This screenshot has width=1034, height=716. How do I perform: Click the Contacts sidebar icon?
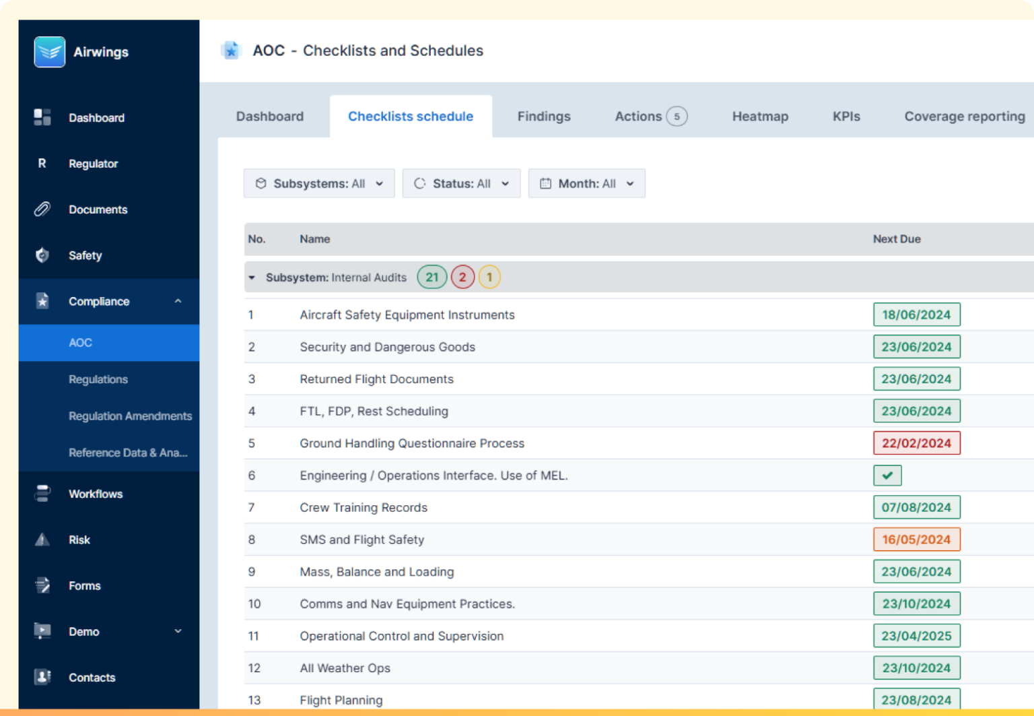pyautogui.click(x=42, y=678)
